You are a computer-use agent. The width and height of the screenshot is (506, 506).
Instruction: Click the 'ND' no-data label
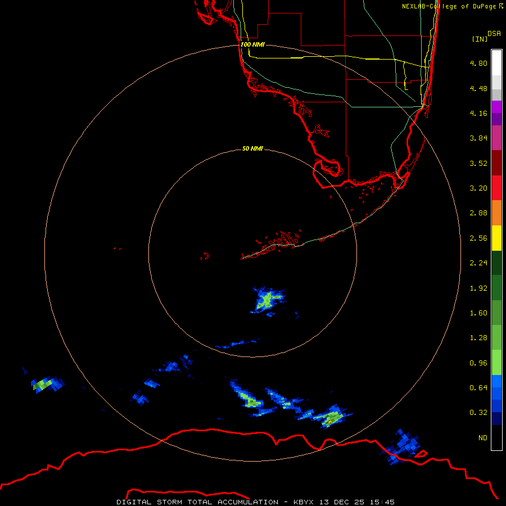[x=483, y=438]
